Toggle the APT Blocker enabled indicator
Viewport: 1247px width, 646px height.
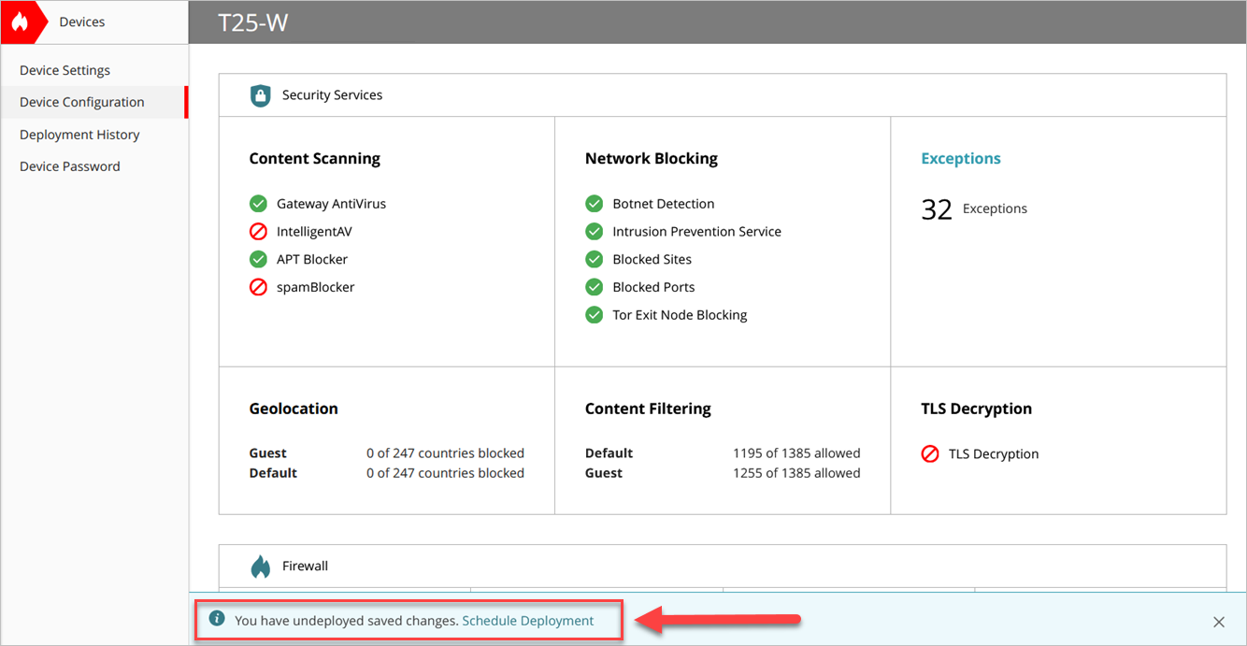[x=258, y=259]
